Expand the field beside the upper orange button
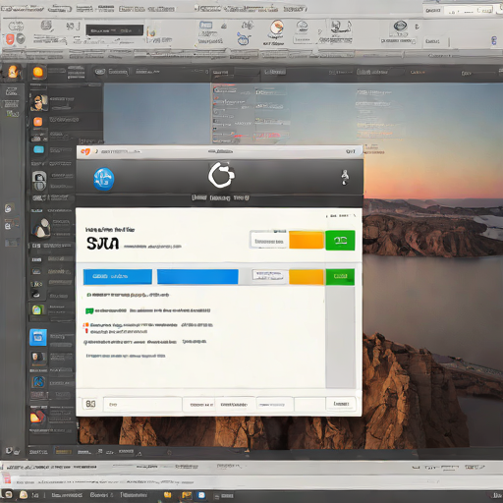 click(x=269, y=240)
